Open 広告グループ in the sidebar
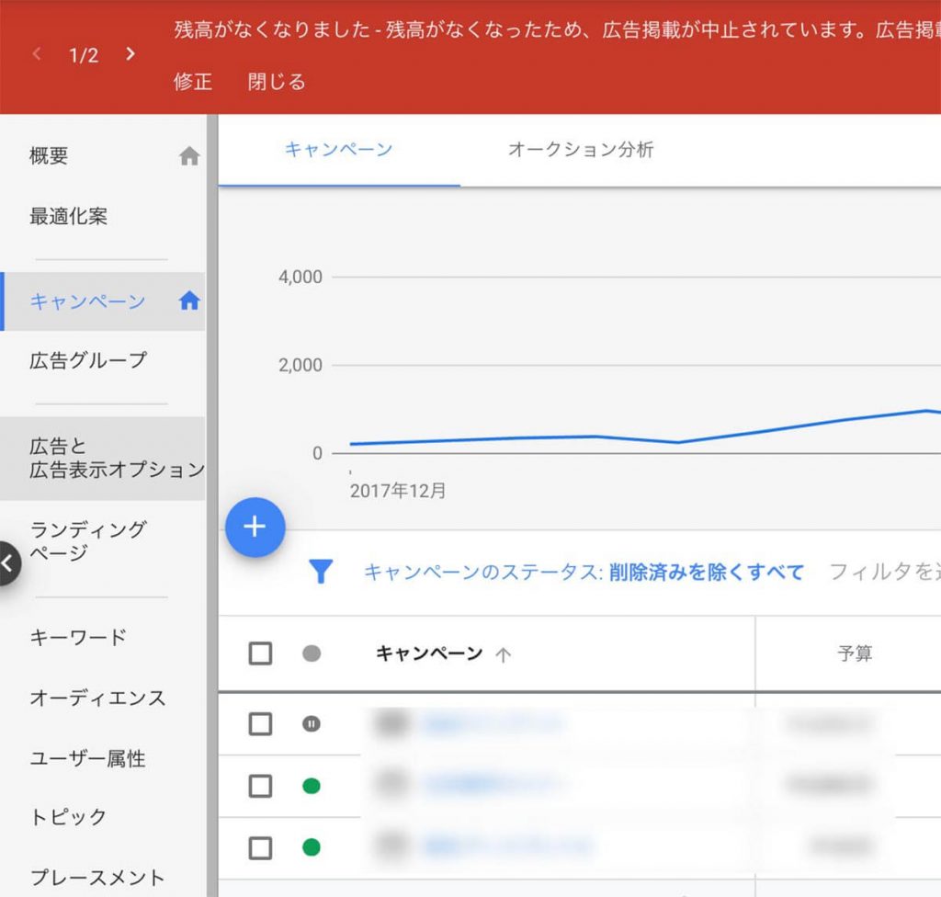The image size is (941, 897). point(88,360)
